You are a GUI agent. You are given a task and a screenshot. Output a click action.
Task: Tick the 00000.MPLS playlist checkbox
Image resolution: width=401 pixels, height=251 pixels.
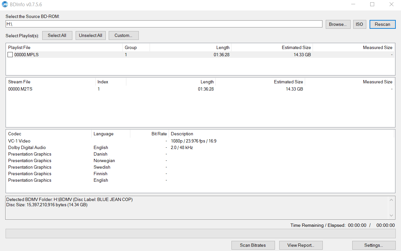click(x=10, y=55)
